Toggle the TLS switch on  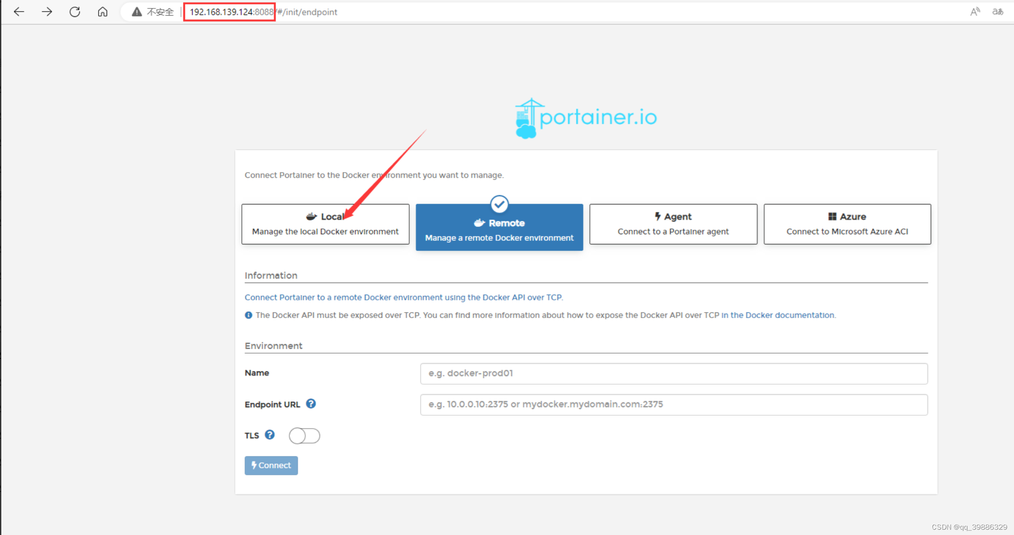pos(304,436)
